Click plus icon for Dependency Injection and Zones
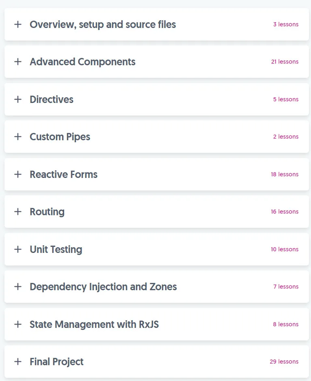This screenshot has width=311, height=381. [x=18, y=287]
